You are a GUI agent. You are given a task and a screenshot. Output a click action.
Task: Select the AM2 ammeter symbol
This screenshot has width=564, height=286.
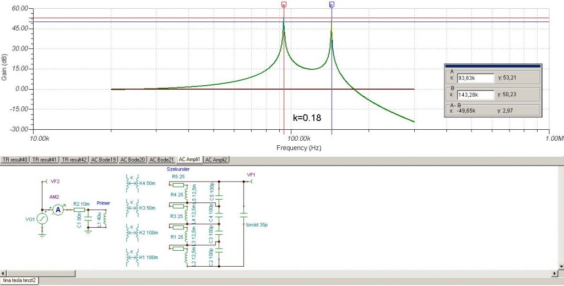tap(58, 210)
